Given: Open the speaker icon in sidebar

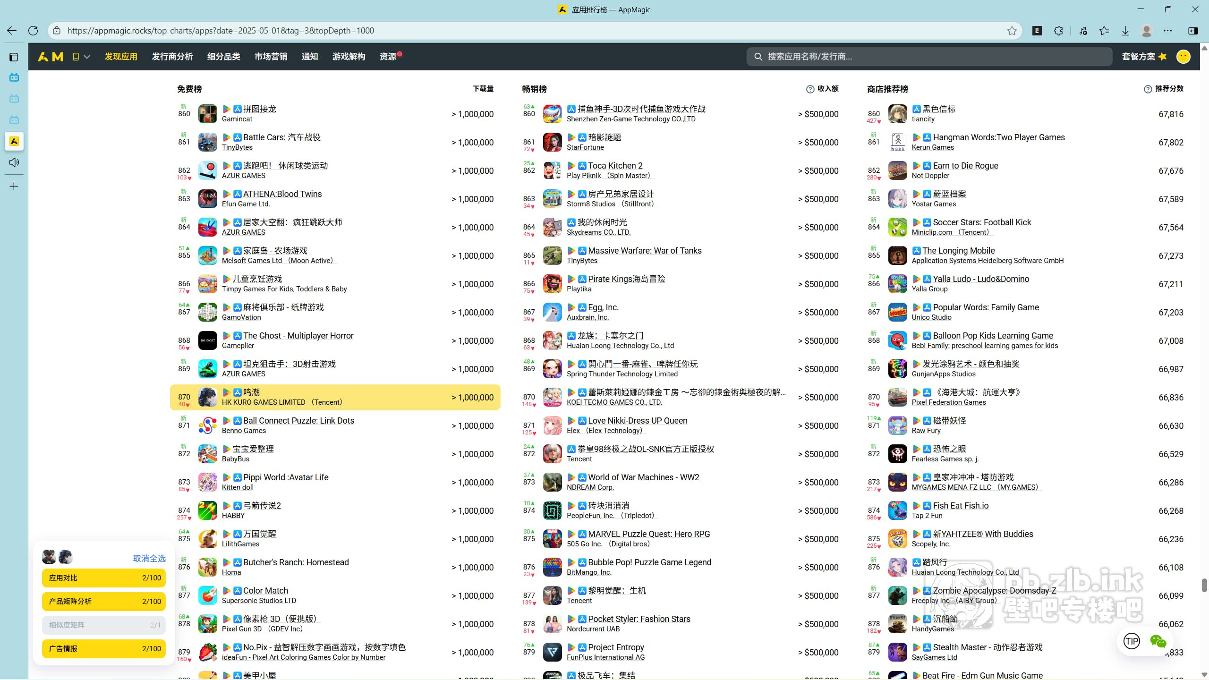Looking at the screenshot, I should point(14,162).
